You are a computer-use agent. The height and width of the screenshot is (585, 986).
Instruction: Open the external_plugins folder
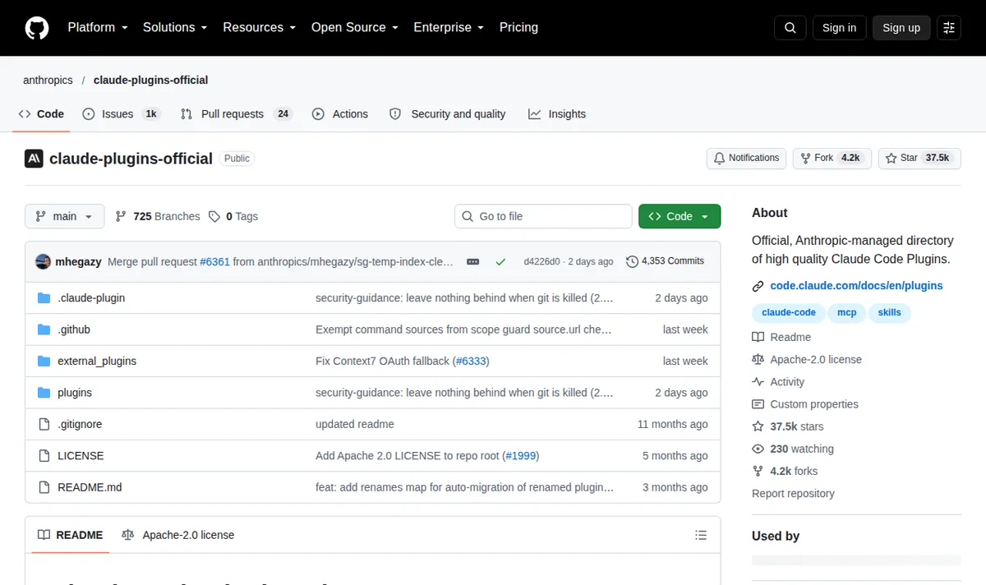point(97,362)
